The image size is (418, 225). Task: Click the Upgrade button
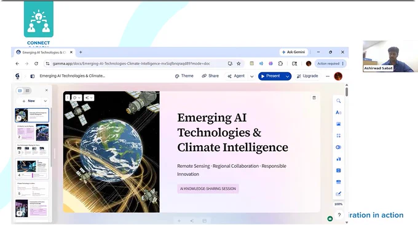click(307, 76)
